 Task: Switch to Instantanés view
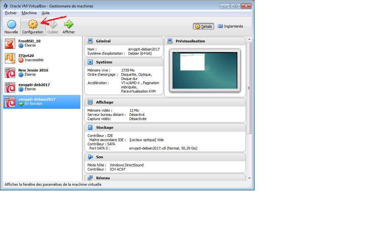(230, 26)
